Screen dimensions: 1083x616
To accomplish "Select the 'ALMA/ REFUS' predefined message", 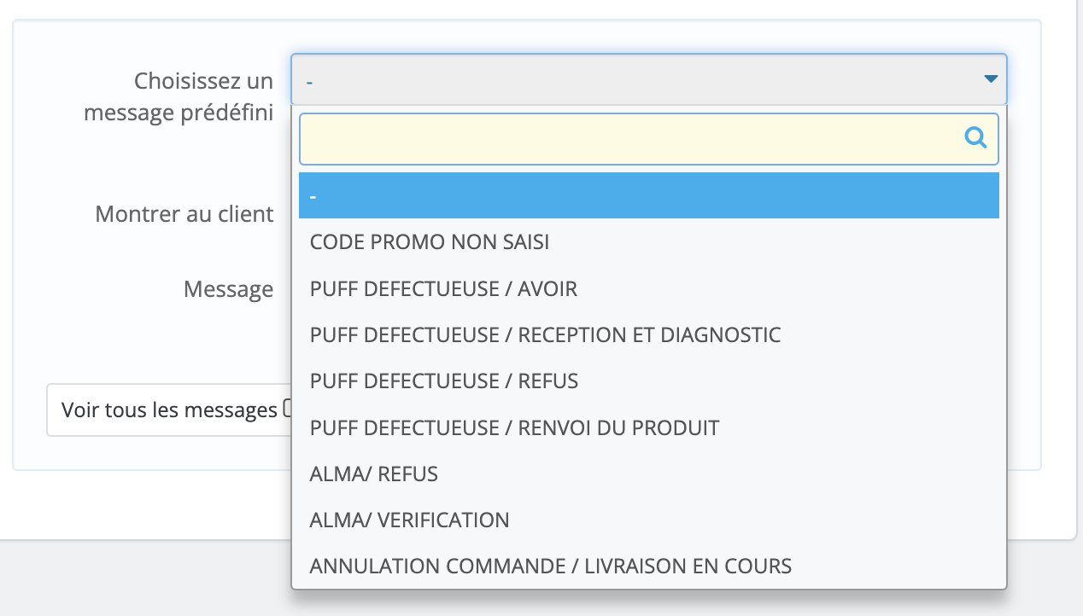I will (373, 474).
